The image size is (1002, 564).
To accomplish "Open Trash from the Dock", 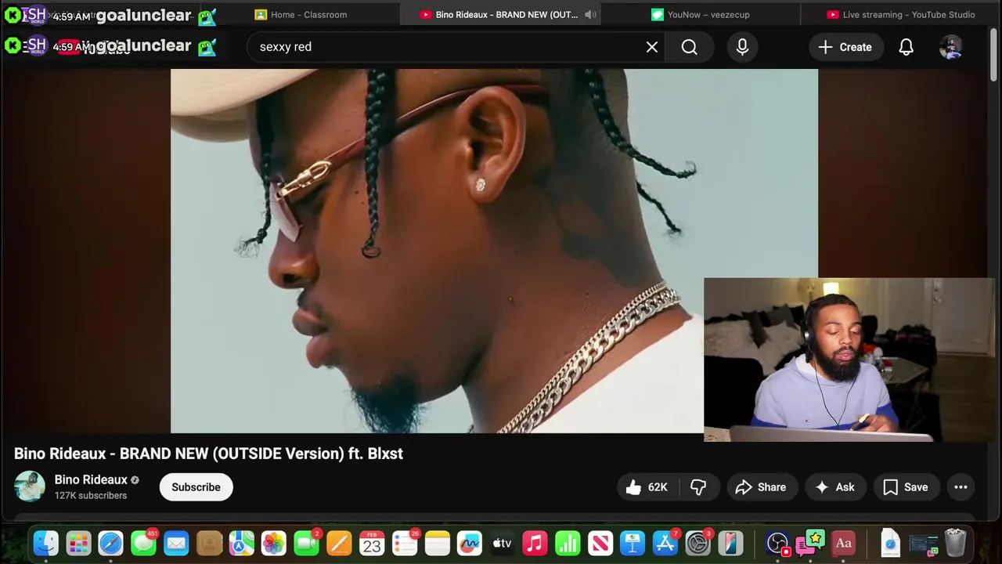I will pyautogui.click(x=956, y=543).
